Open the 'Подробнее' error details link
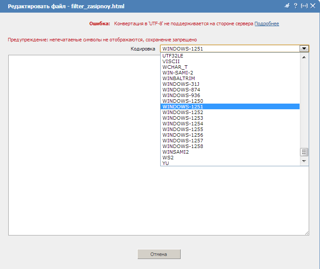Screen dimensions: 320x269 coord(267,24)
